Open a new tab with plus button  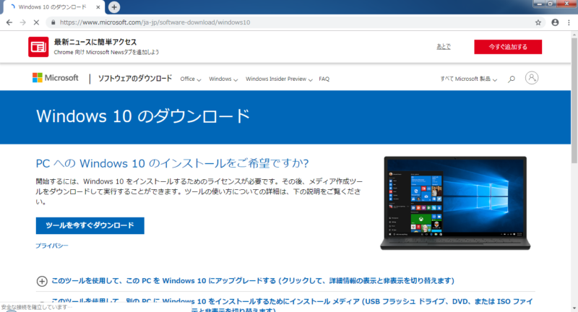coord(114,7)
